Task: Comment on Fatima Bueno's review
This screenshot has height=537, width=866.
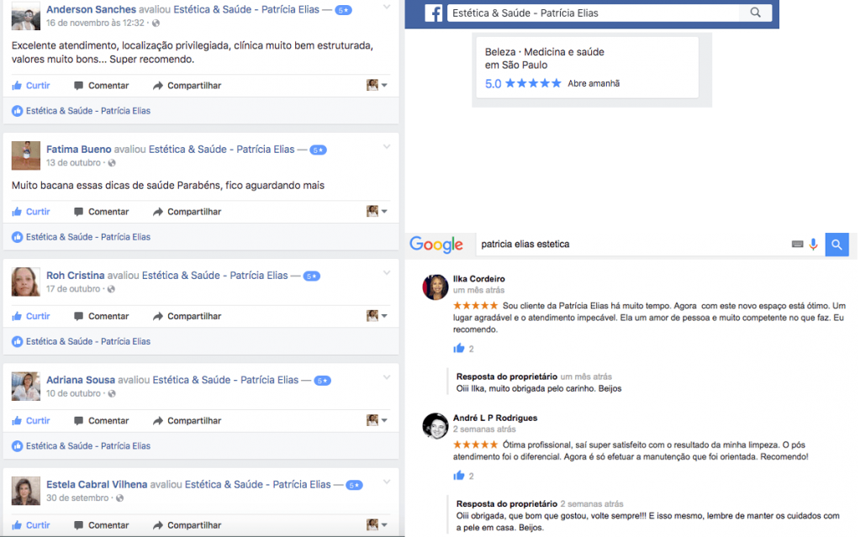Action: [101, 212]
